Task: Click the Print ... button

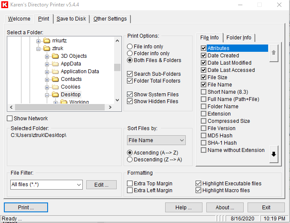Action: pyautogui.click(x=26, y=208)
